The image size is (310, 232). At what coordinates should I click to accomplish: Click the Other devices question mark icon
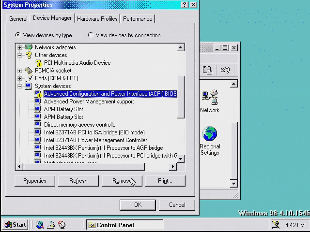pos(29,55)
